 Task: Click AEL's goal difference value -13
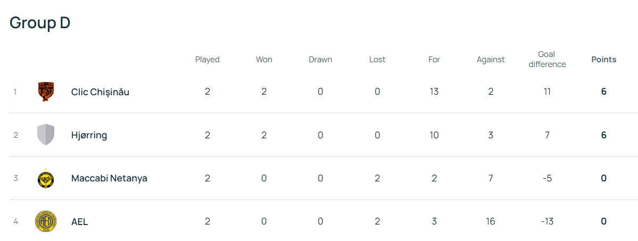547,221
